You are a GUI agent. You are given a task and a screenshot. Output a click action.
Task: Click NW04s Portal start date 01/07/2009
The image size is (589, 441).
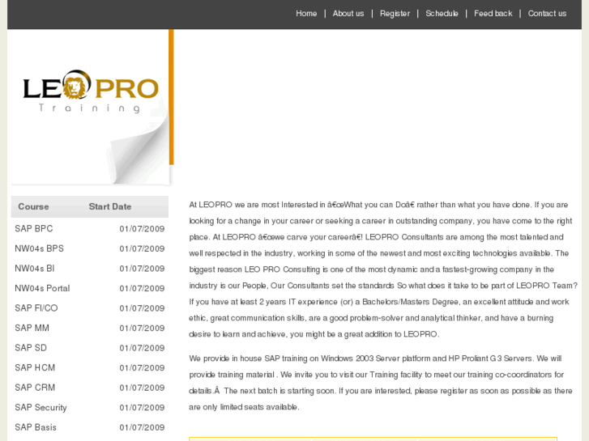coord(142,288)
